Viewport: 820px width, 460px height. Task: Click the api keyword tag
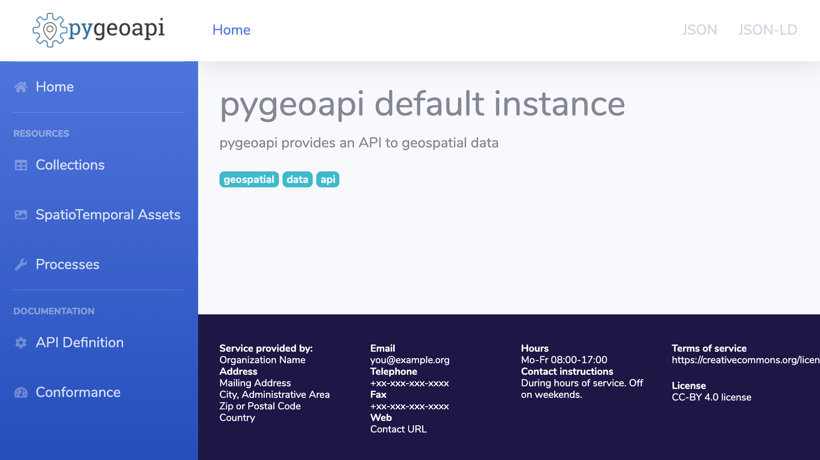coord(328,179)
